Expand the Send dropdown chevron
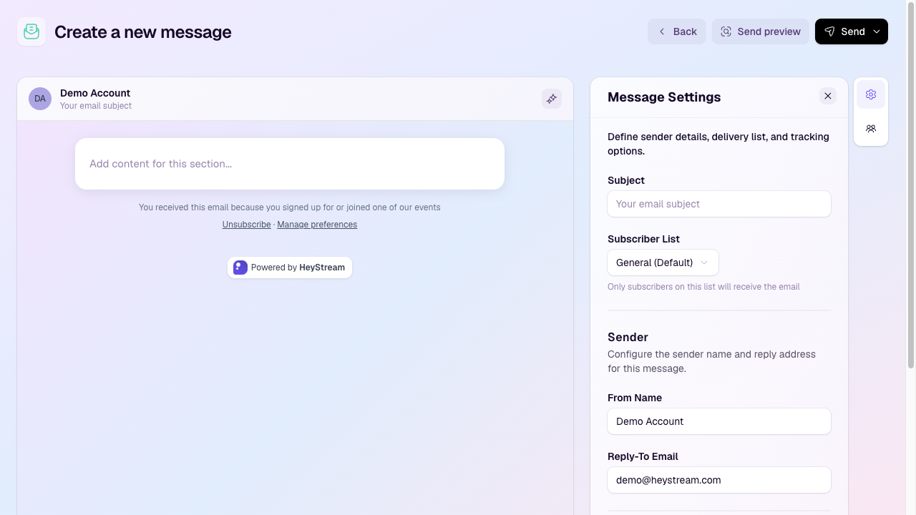Viewport: 916px width, 515px height. pos(877,31)
